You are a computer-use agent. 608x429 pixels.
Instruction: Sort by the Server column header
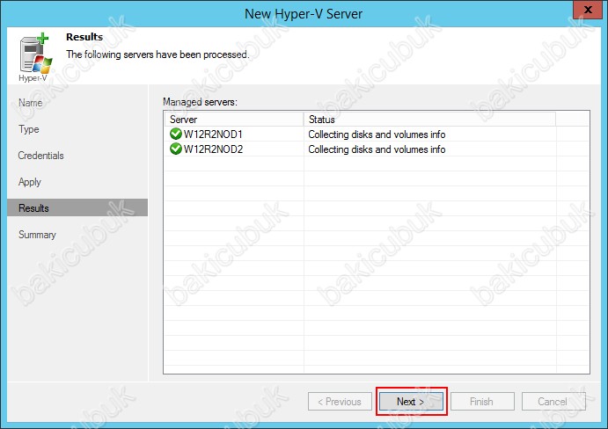234,119
